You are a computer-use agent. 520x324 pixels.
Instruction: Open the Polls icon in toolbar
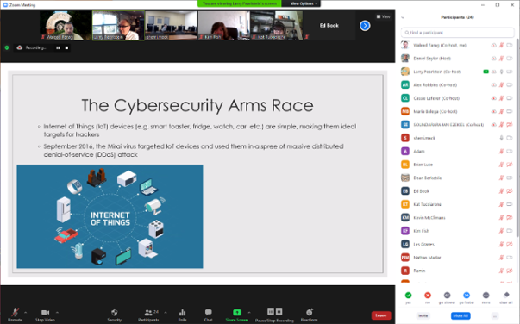pyautogui.click(x=183, y=313)
